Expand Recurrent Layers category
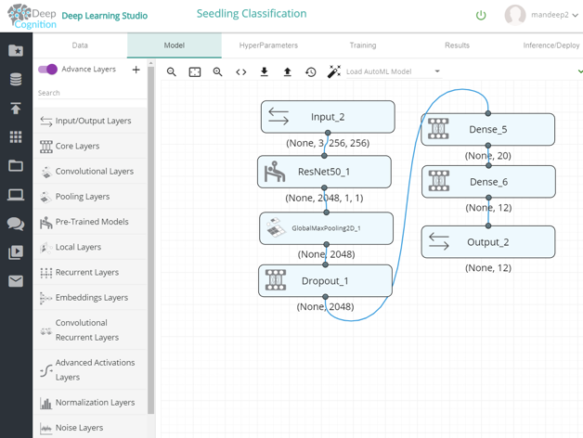Screen dimensions: 583x438 click(x=90, y=273)
